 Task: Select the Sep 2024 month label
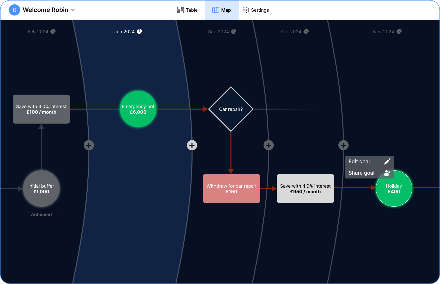tap(218, 32)
